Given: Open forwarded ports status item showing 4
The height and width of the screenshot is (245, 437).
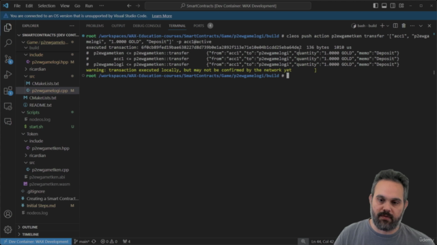Looking at the screenshot, I should pyautogui.click(x=126, y=242).
